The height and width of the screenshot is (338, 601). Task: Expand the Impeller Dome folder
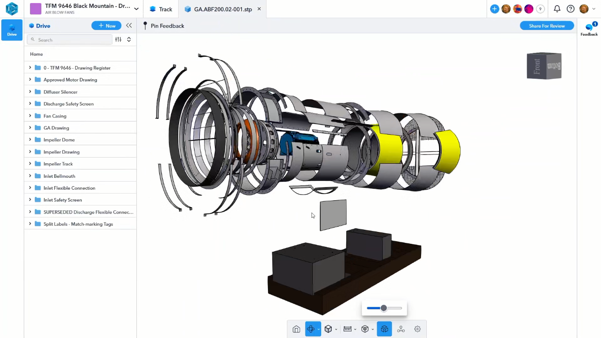point(30,140)
